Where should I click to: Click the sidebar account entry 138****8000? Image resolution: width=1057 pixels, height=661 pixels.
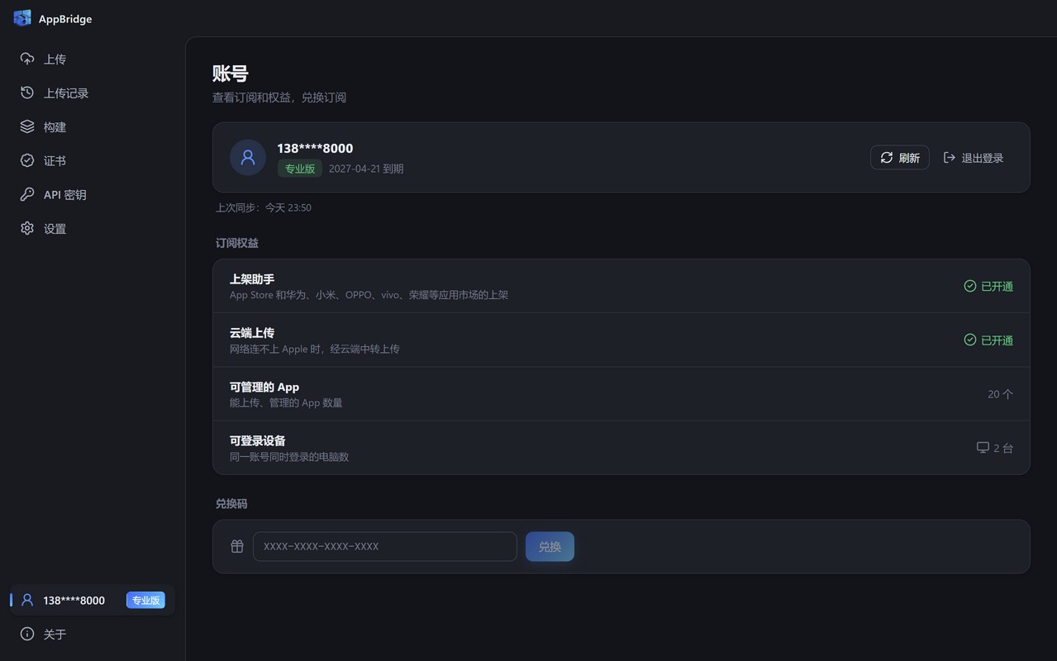[93, 600]
